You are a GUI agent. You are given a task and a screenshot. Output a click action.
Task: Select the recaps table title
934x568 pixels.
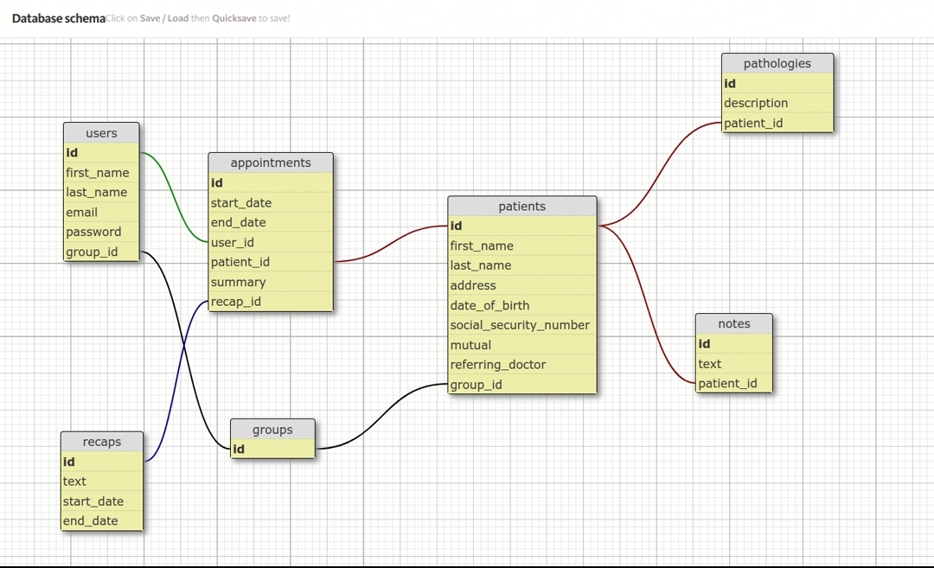(102, 442)
